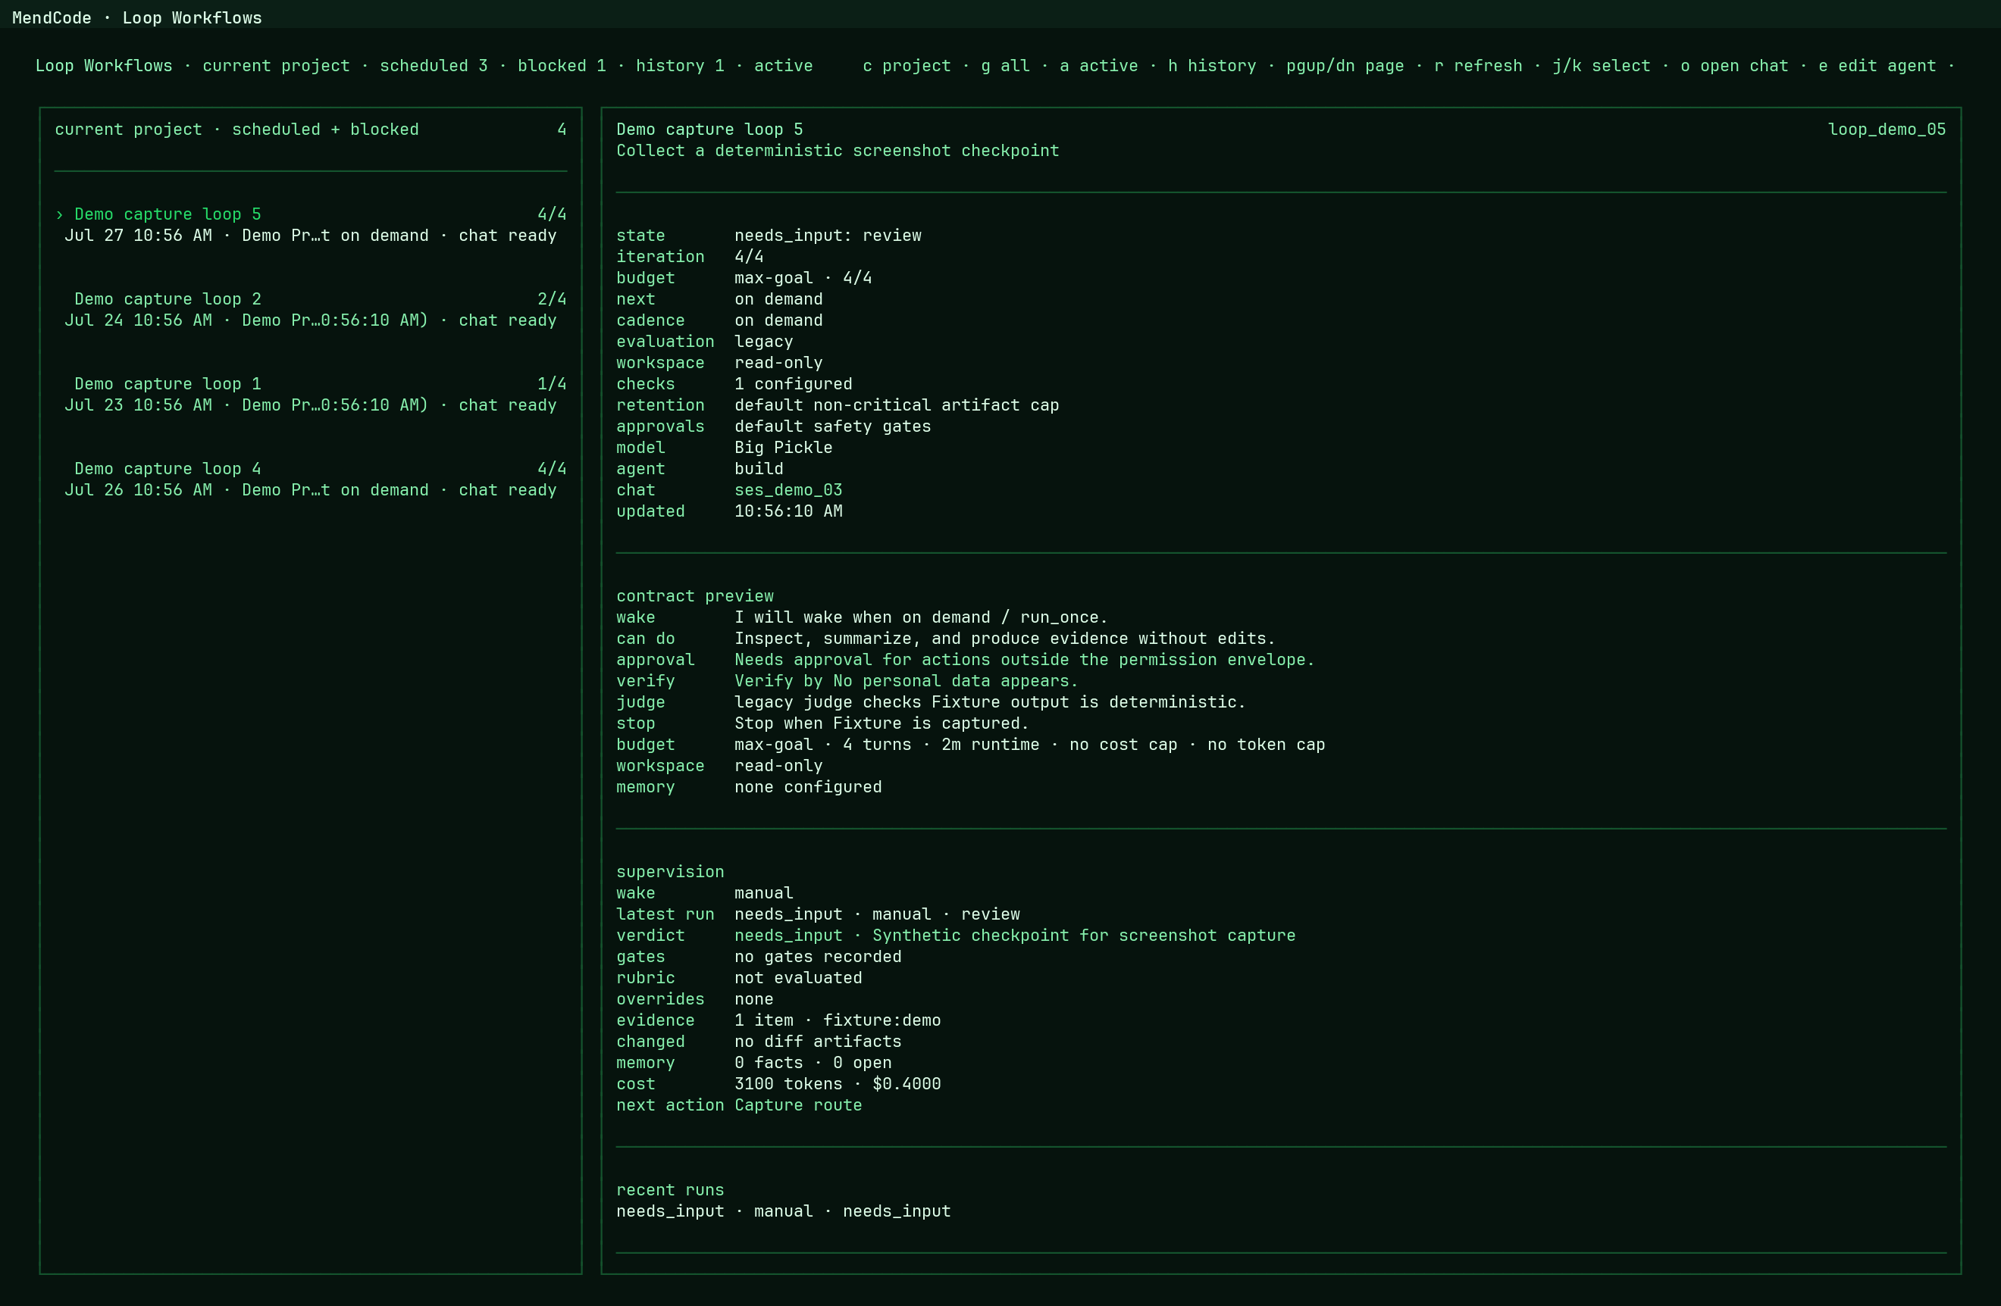Click the 'Big Pickle' model value
Image resolution: width=2001 pixels, height=1306 pixels.
(783, 447)
